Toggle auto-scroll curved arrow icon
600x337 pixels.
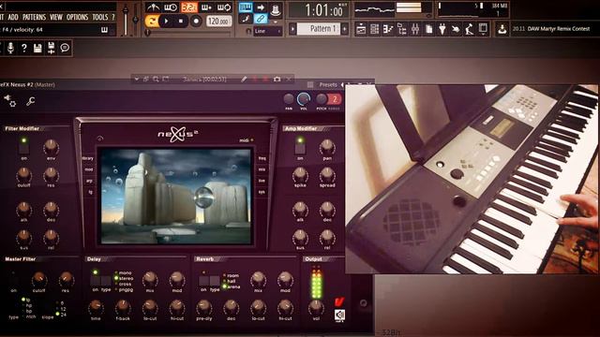click(x=246, y=19)
